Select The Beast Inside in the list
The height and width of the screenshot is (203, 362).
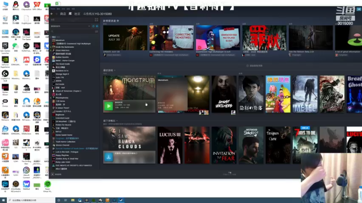coord(62,64)
